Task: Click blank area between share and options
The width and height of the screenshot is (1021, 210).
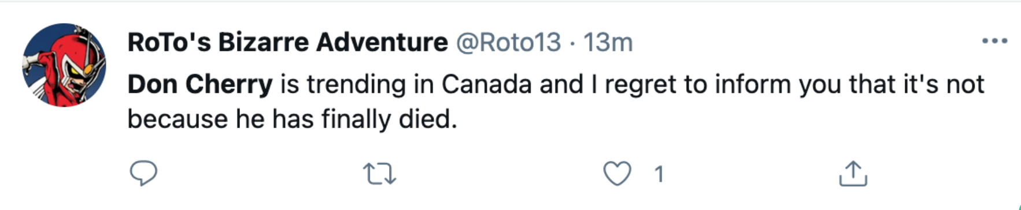Action: pos(937,174)
